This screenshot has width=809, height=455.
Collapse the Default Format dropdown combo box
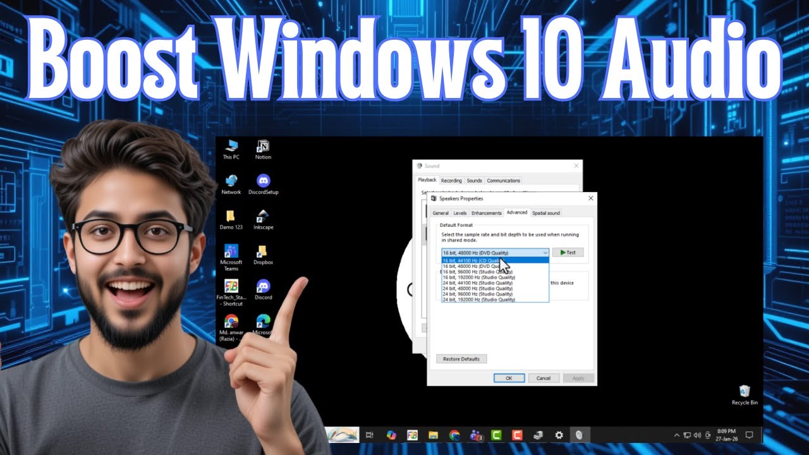tap(496, 252)
